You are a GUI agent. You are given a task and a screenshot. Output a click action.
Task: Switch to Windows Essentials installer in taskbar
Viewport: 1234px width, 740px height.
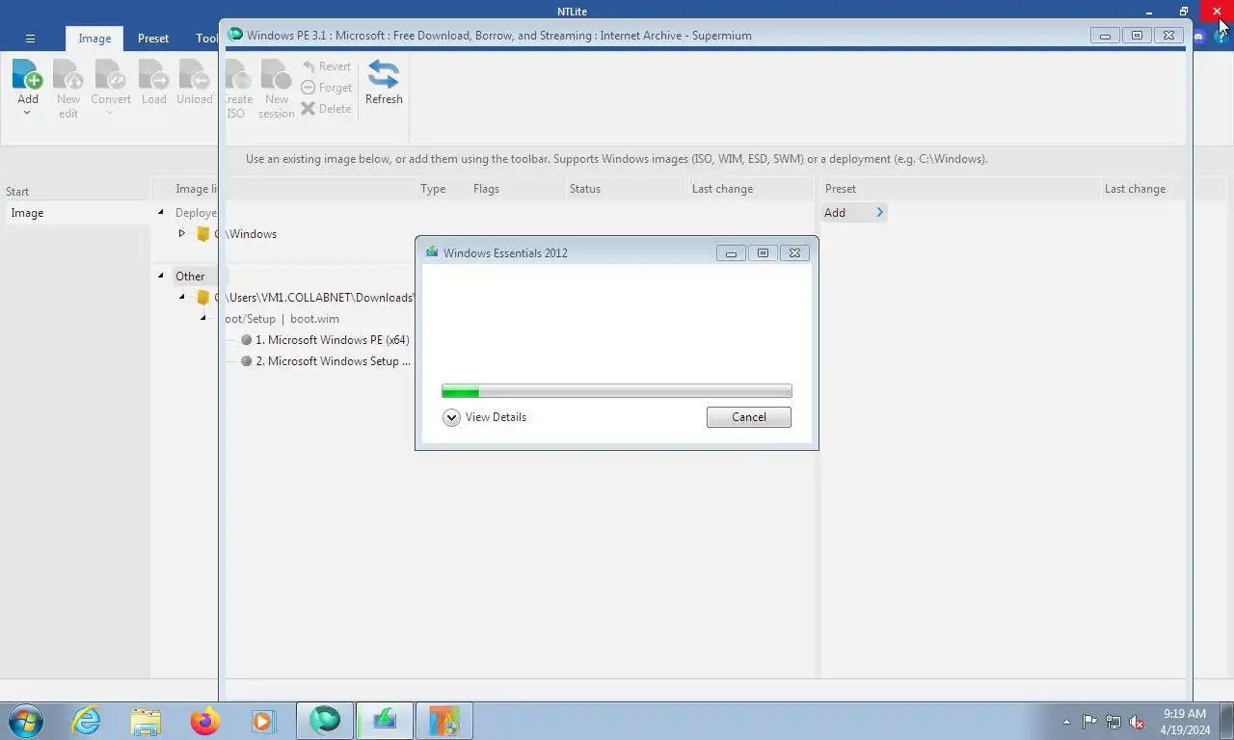pyautogui.click(x=385, y=721)
